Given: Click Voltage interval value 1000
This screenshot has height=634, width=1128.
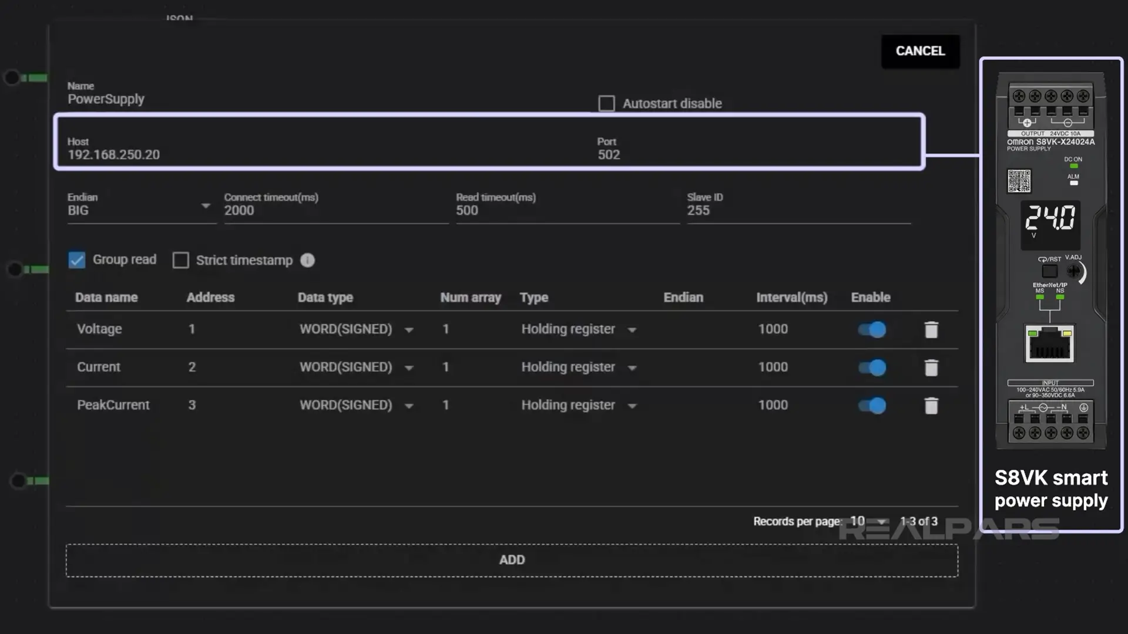Looking at the screenshot, I should (x=773, y=329).
